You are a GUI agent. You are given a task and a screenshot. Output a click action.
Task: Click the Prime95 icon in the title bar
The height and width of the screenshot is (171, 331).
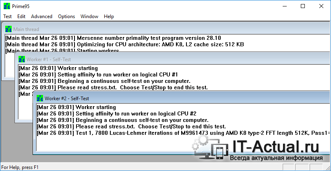pyautogui.click(x=7, y=7)
